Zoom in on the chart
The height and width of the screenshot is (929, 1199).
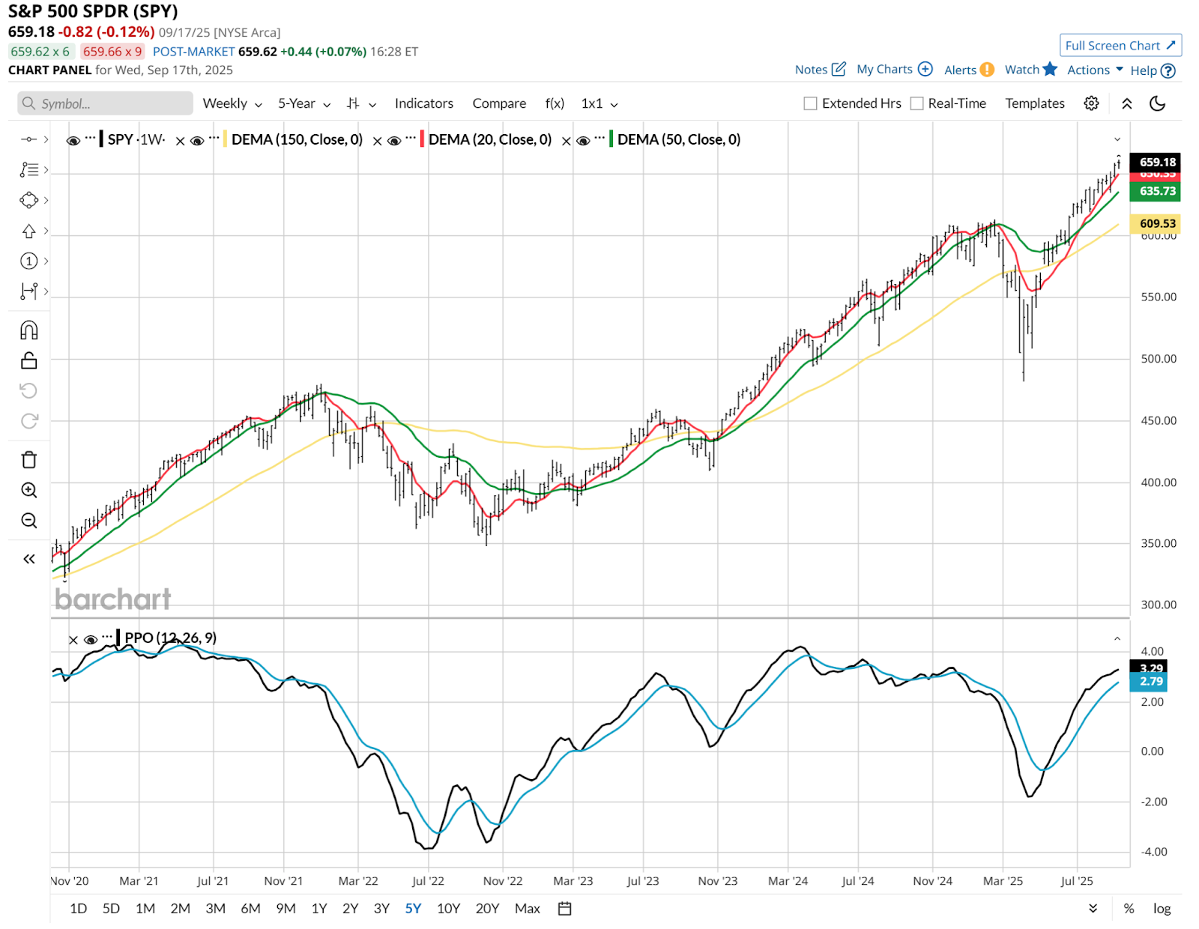(28, 490)
